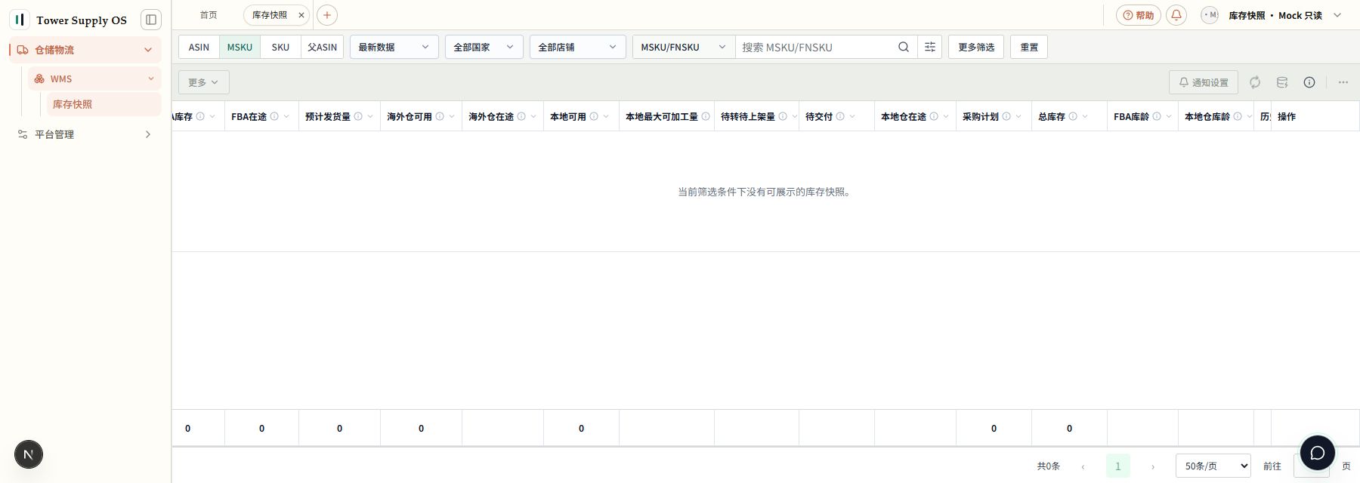Click the empty-state message 当前筛选条件下没有可展示的库存快照
Screen dimensions: 1360x483
(765, 192)
